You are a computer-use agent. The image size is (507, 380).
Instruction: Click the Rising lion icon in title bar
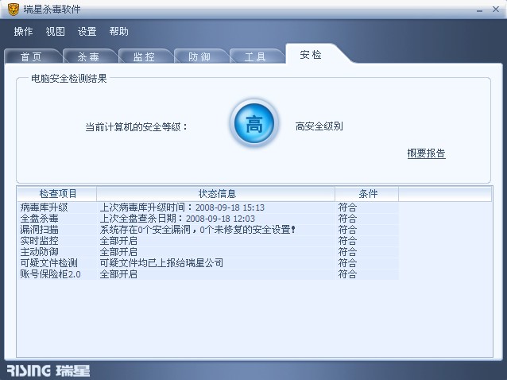coord(14,9)
